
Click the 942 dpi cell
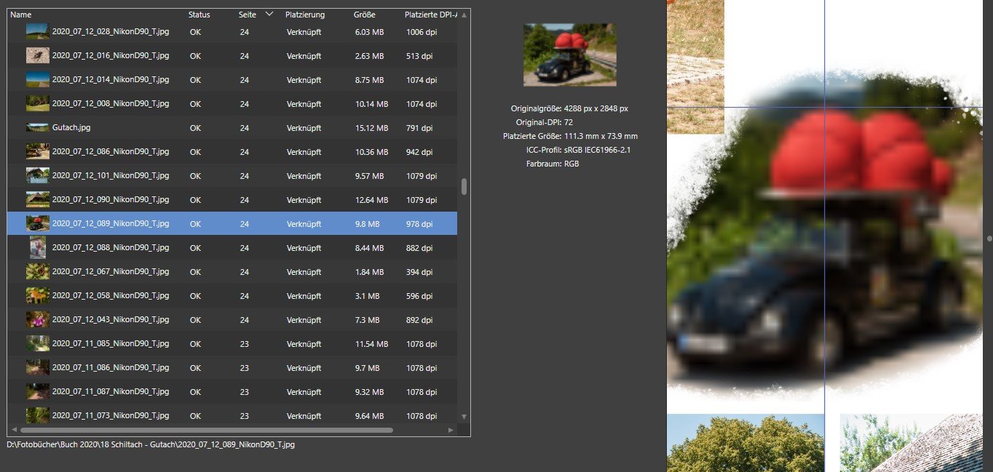coord(419,151)
